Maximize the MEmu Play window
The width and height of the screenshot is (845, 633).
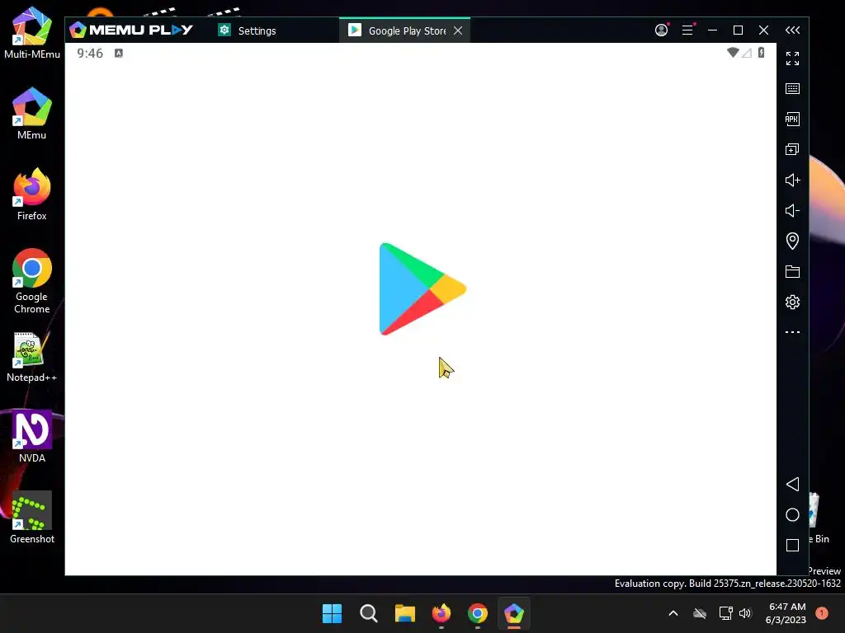(739, 30)
